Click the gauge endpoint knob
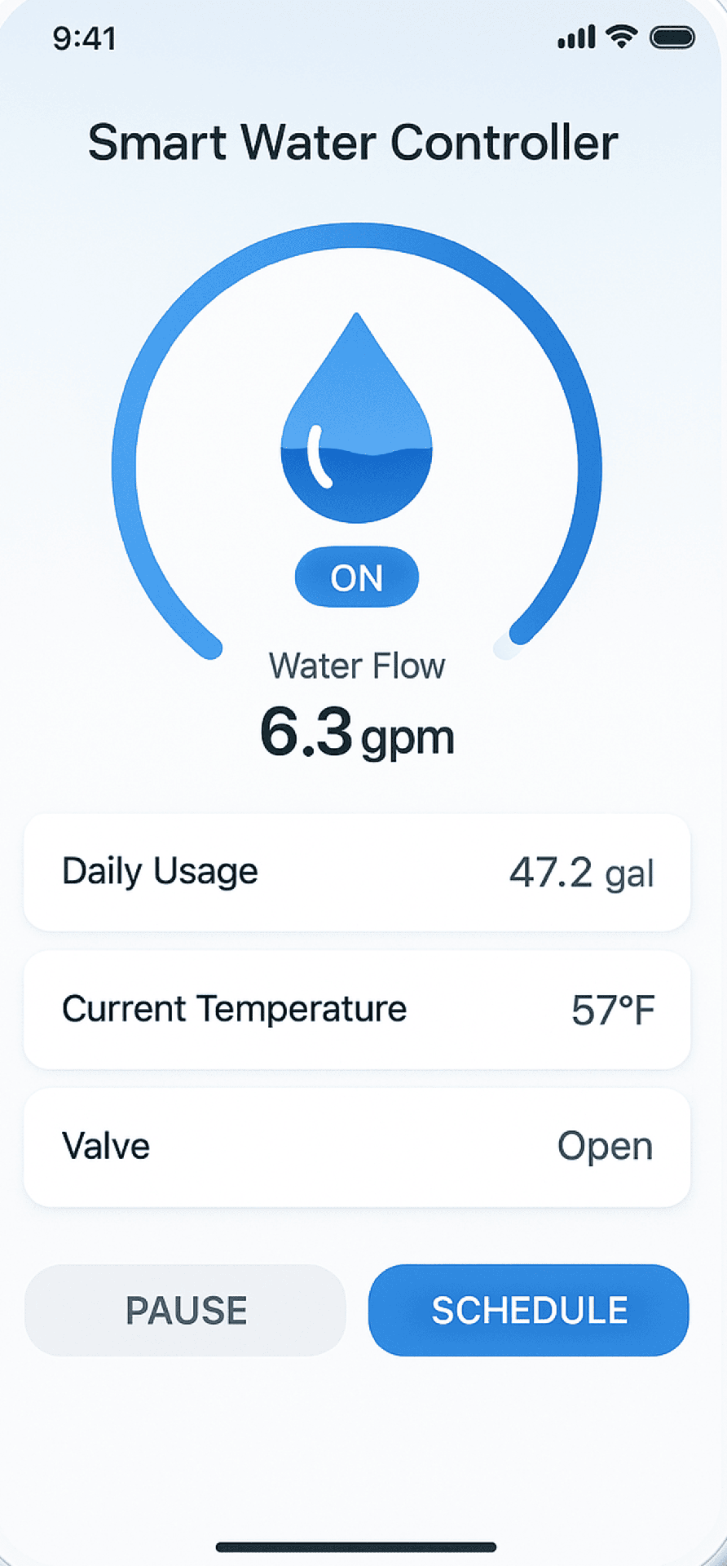 tap(507, 647)
